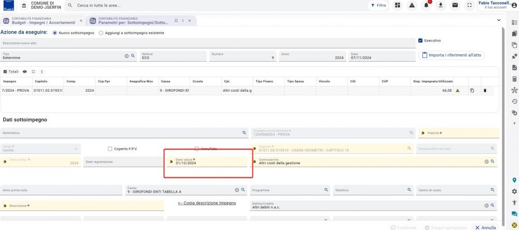The image size is (519, 230).
Task: Search in the Contropartita field lookup
Action: (493, 161)
